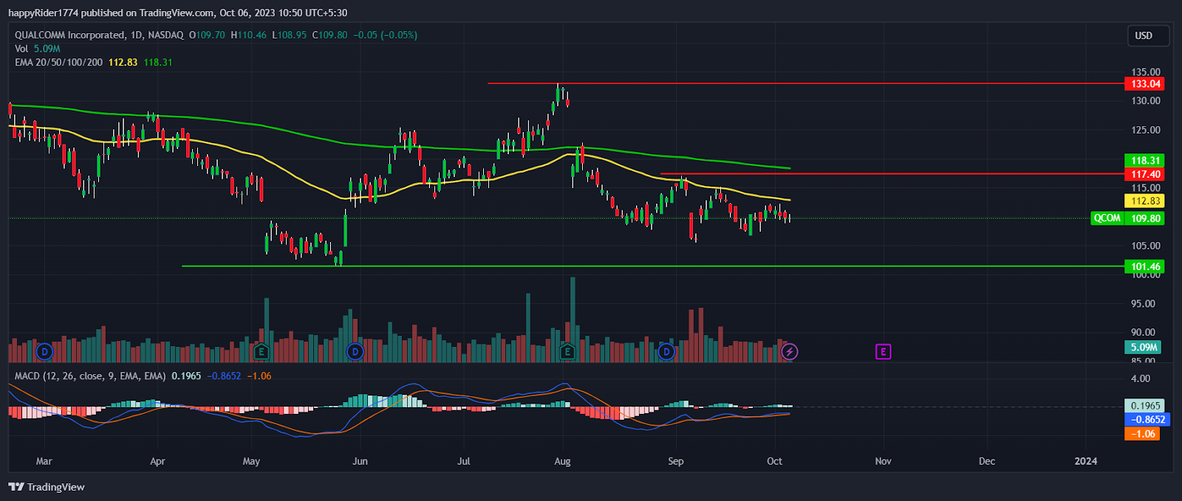This screenshot has width=1182, height=501.
Task: Click the H110.46 high value
Action: 249,35
